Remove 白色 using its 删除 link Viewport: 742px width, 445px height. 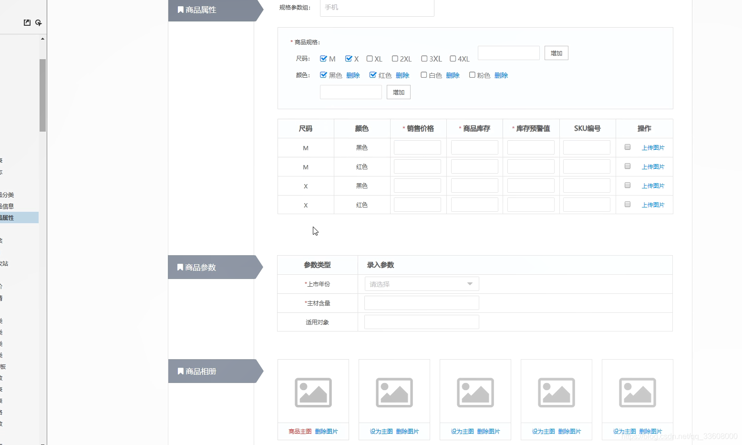pyautogui.click(x=453, y=75)
